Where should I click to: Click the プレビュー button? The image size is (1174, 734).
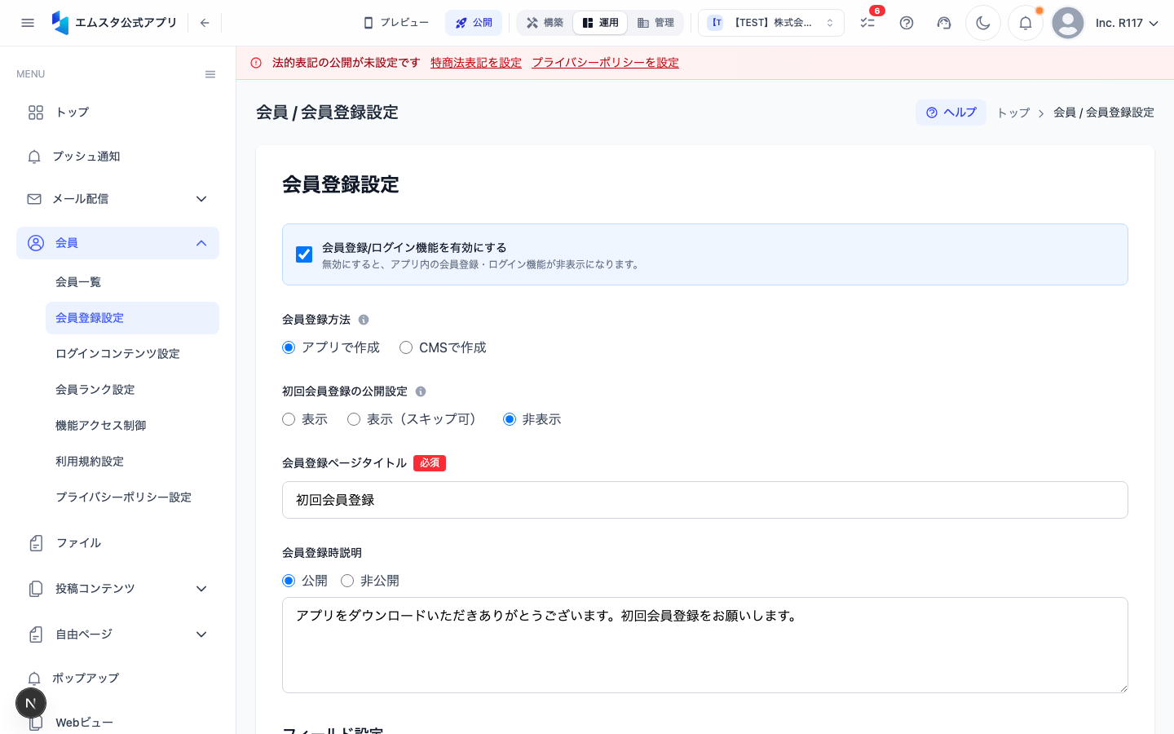point(396,23)
